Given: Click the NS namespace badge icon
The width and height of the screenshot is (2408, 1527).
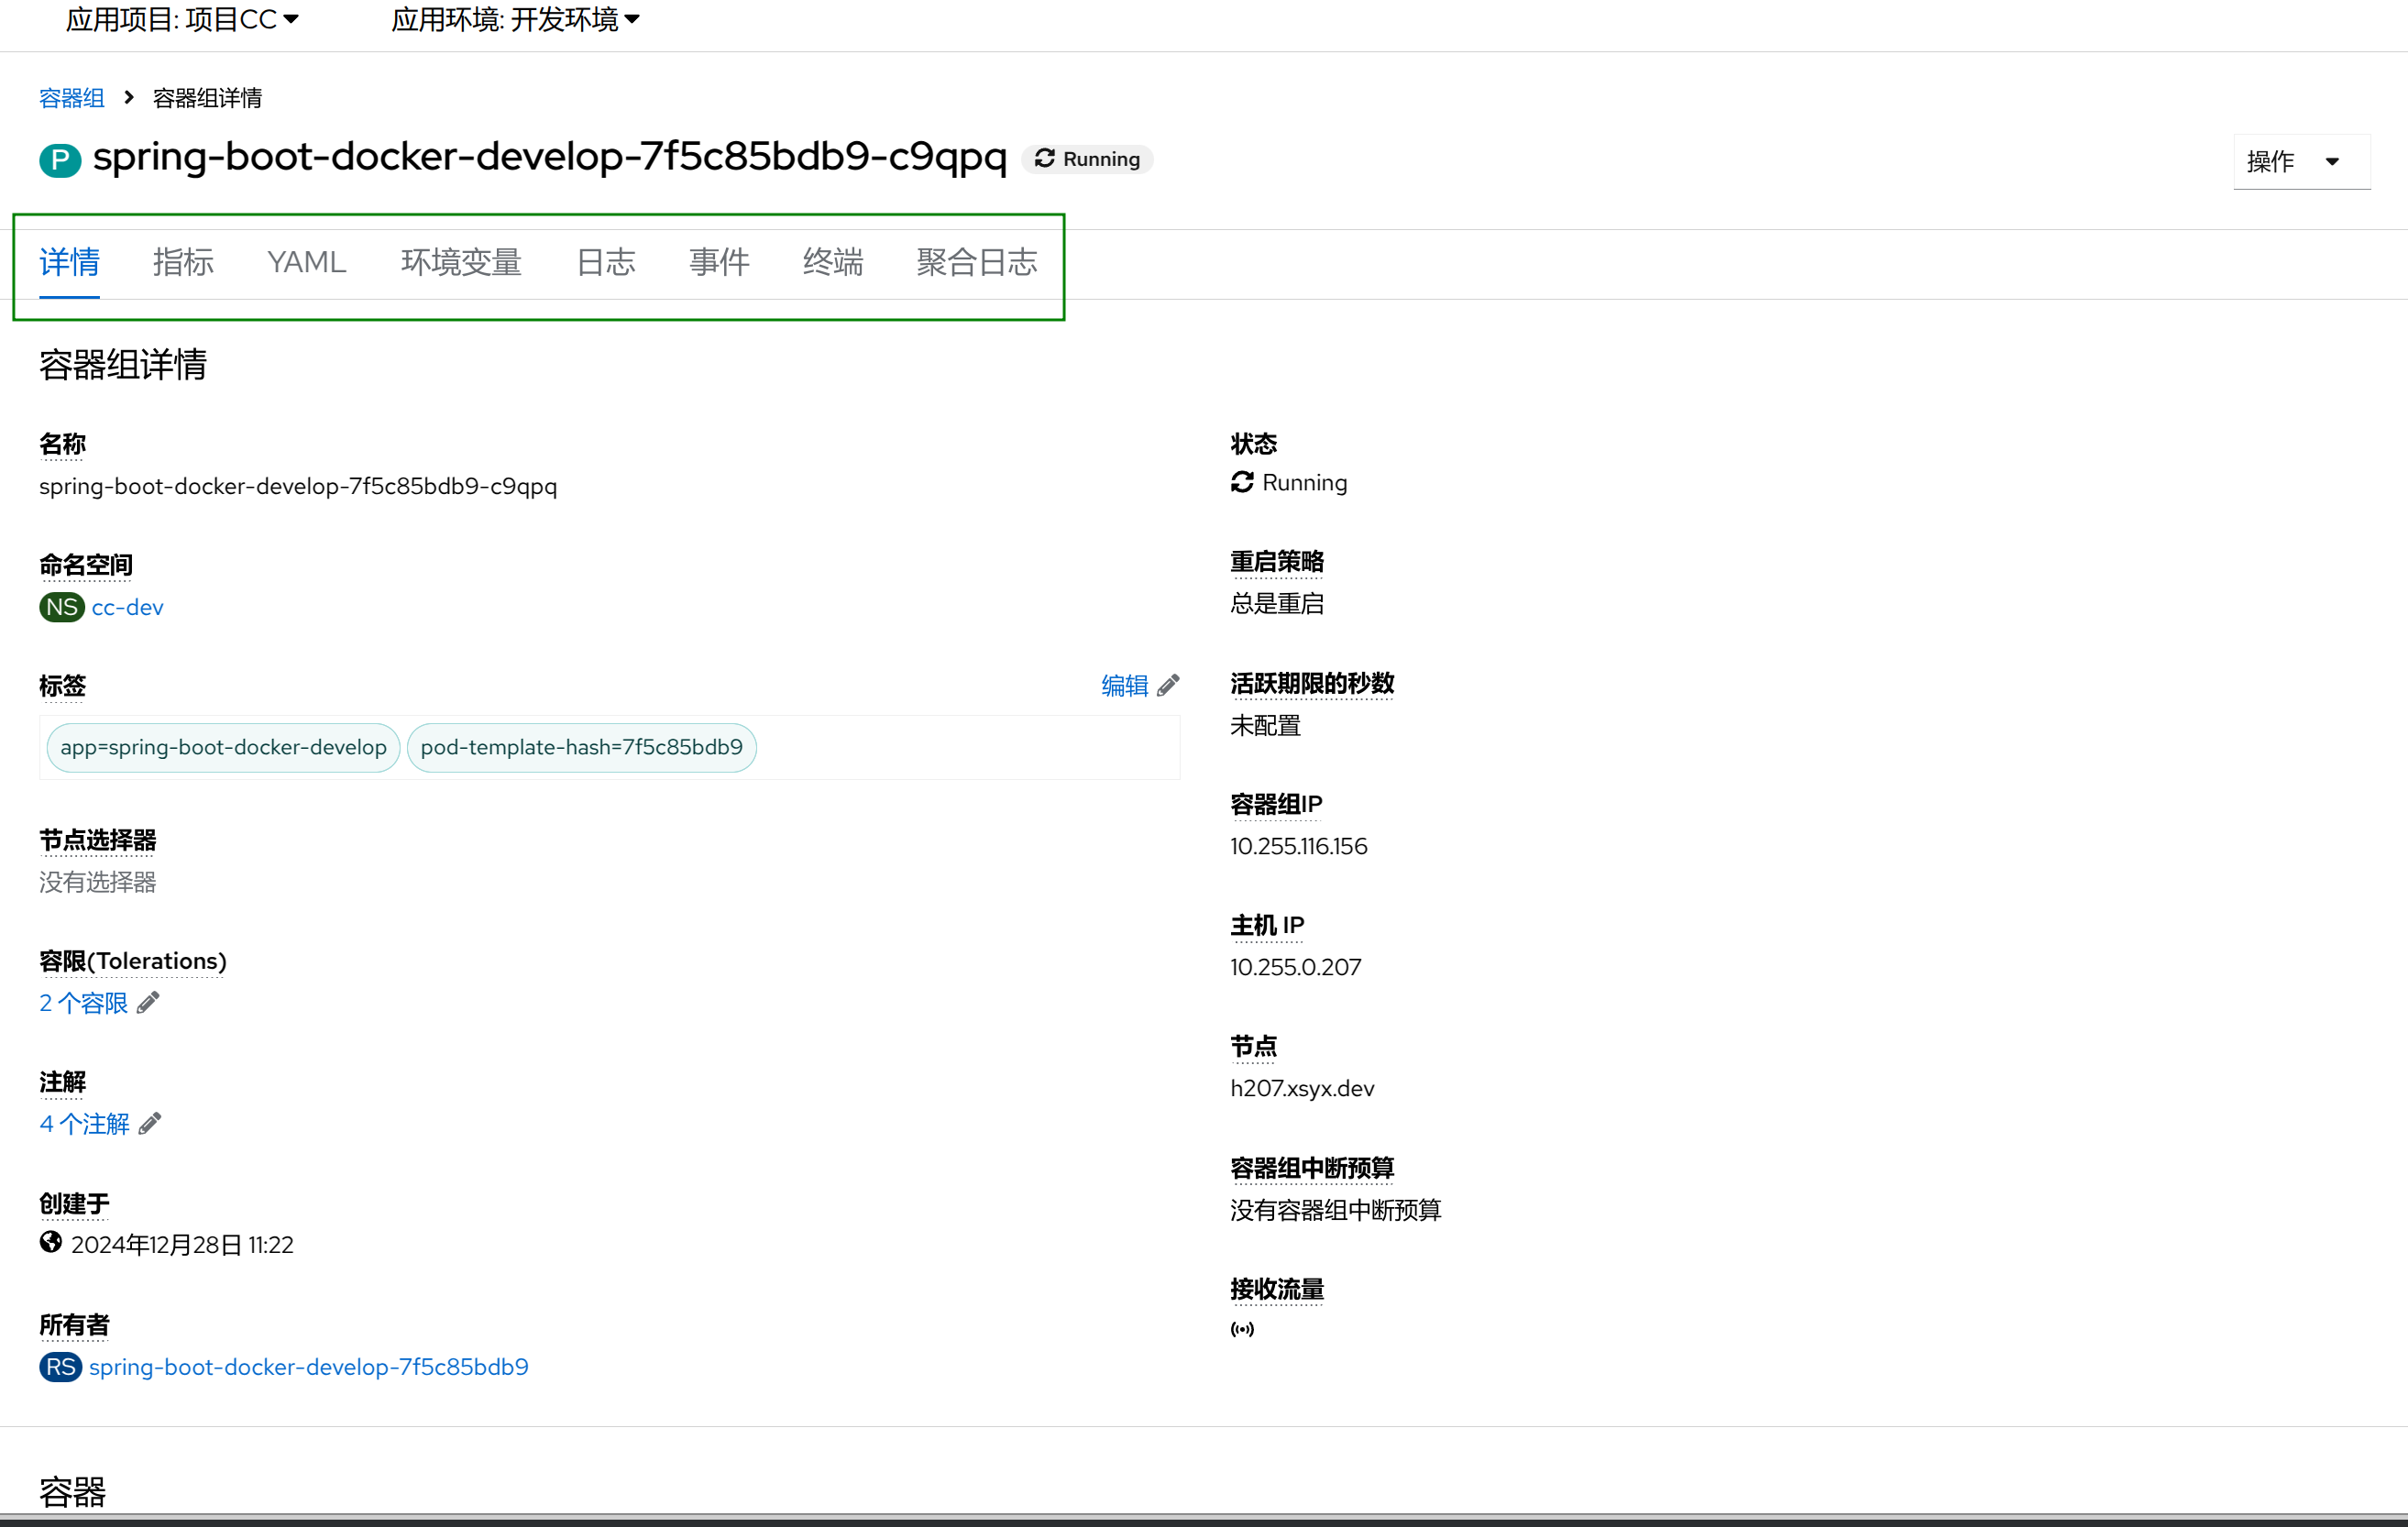Looking at the screenshot, I should pos(62,607).
